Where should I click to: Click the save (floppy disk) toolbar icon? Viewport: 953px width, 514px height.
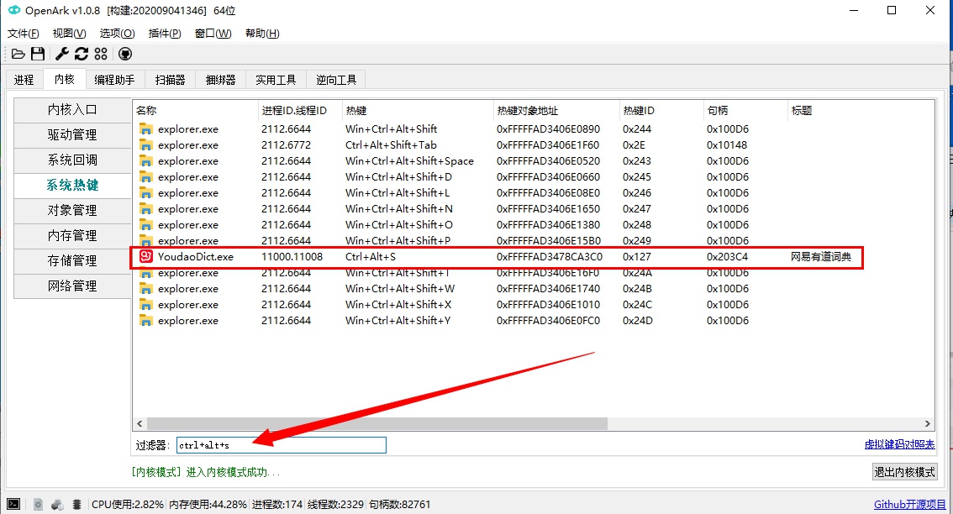(x=38, y=53)
